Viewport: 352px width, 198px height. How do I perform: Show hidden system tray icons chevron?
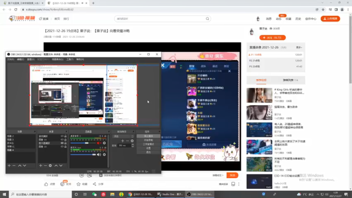click(x=318, y=194)
